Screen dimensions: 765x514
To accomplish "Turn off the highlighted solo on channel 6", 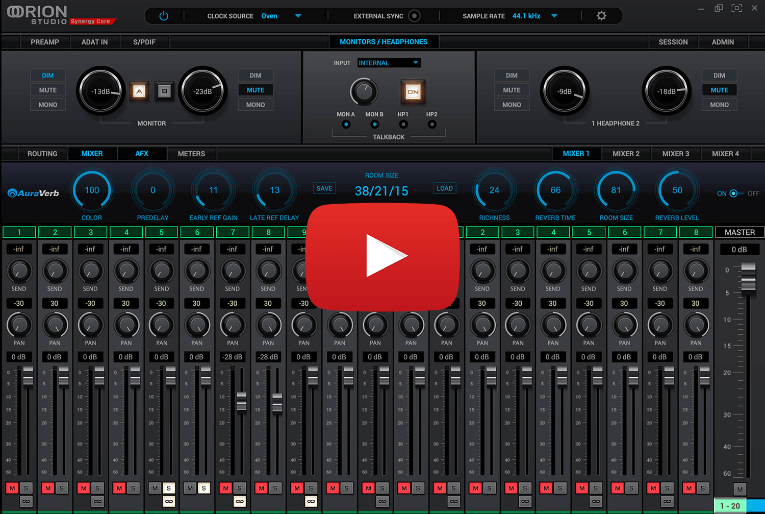I will 204,488.
